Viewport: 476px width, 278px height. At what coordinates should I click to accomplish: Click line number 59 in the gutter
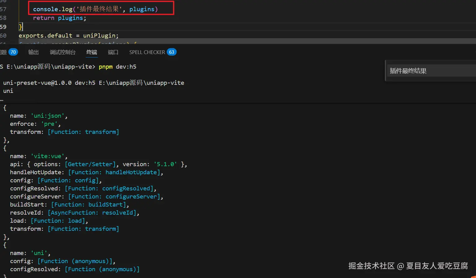click(3, 27)
